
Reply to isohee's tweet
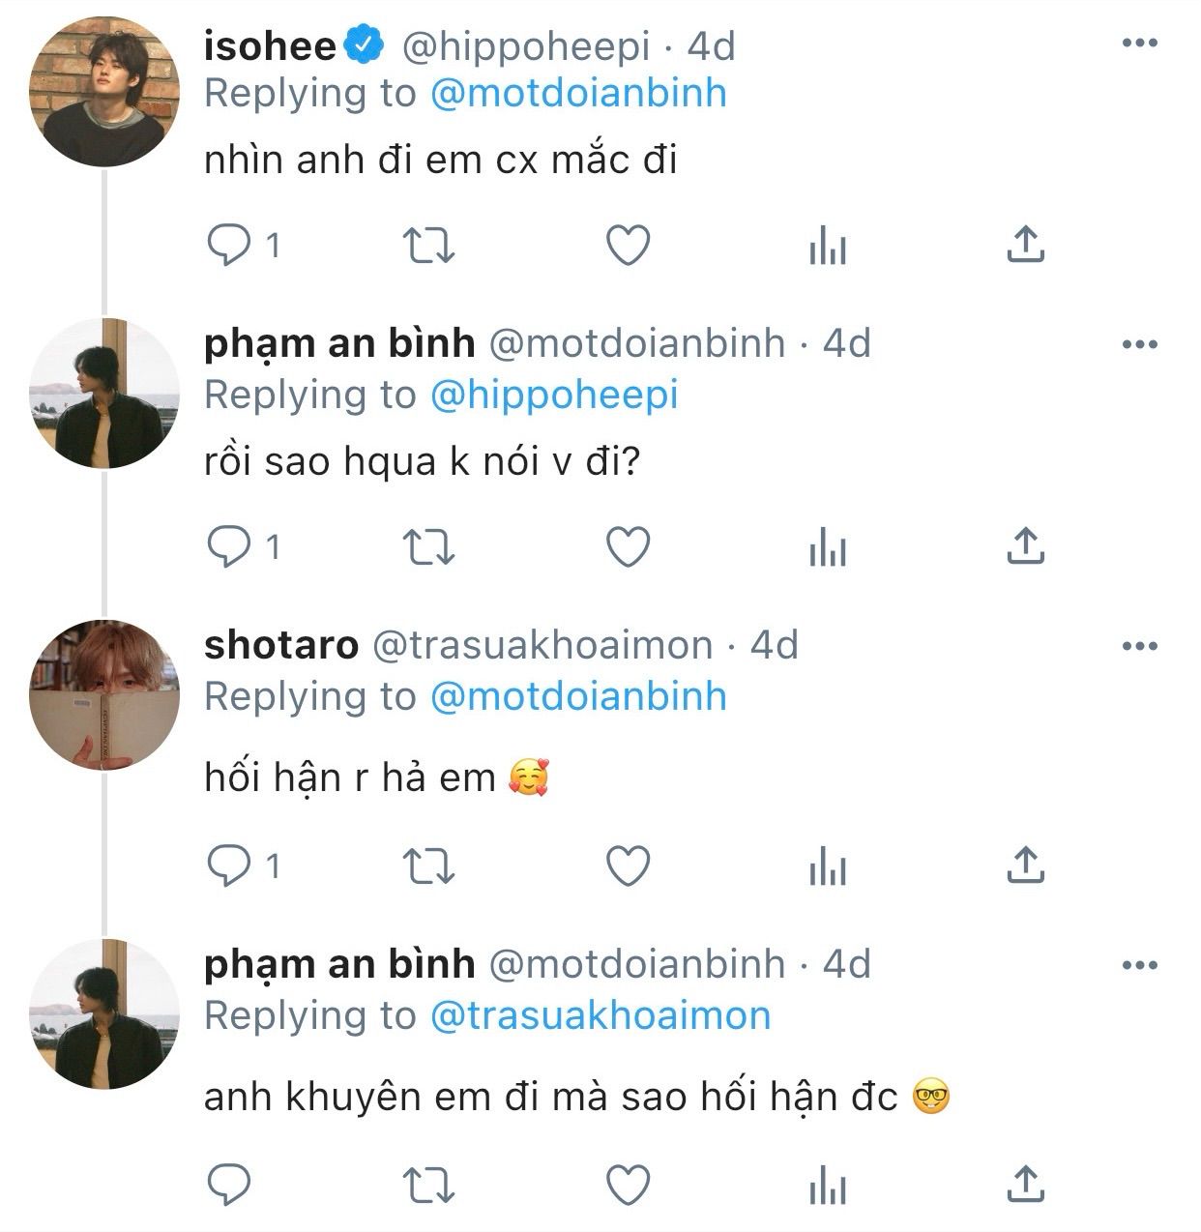[x=229, y=246]
